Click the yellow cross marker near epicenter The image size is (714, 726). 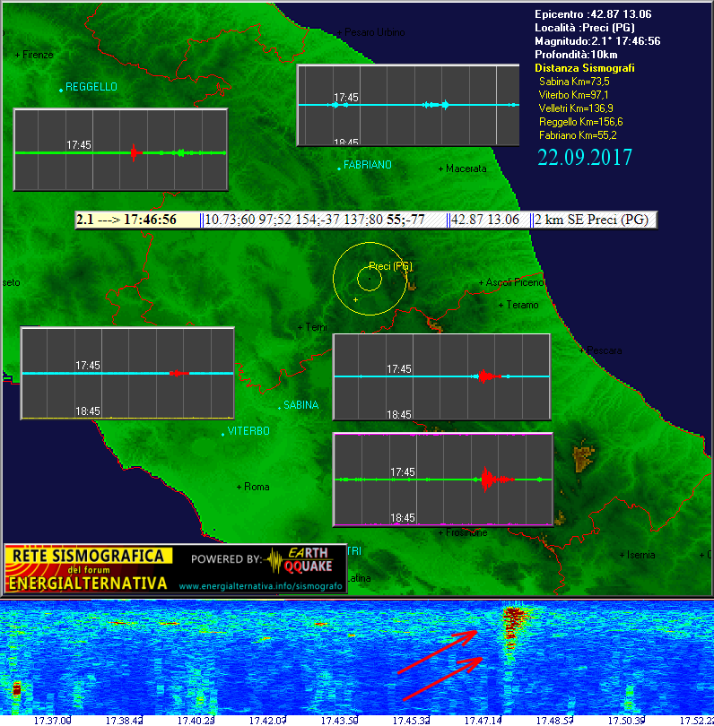coord(355,300)
